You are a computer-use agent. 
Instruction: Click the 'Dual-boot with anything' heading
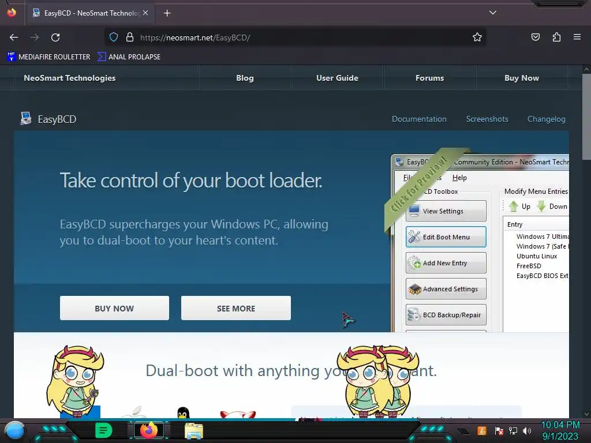291,371
